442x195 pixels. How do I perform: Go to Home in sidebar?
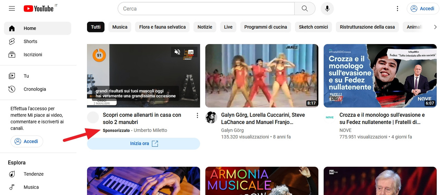click(38, 28)
